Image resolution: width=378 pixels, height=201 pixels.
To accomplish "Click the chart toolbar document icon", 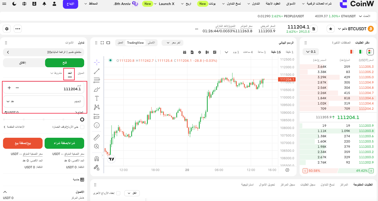I will point(192,52).
